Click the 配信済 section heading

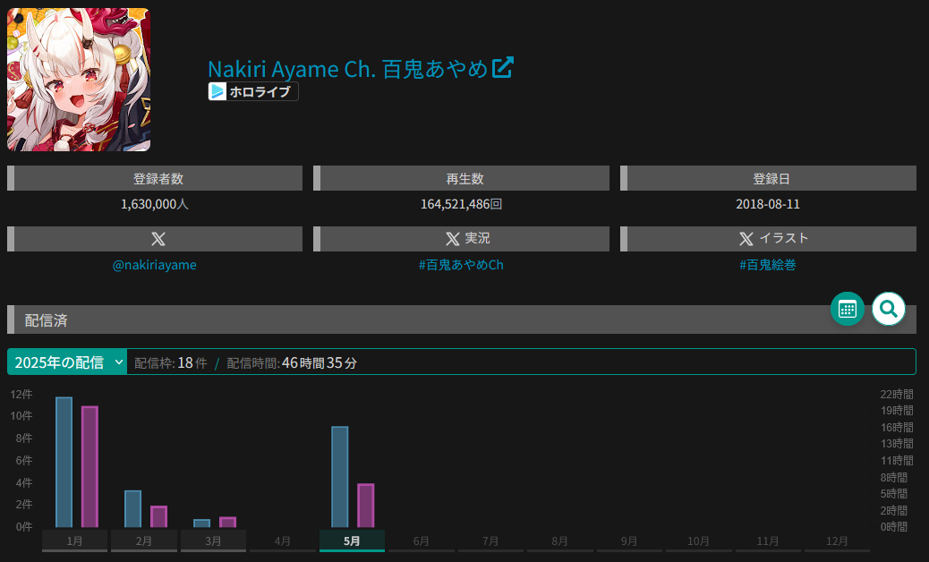pyautogui.click(x=47, y=320)
